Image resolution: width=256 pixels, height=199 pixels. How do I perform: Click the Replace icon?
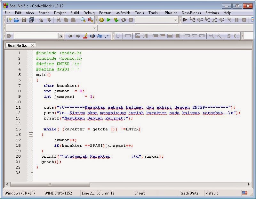pos(91,20)
